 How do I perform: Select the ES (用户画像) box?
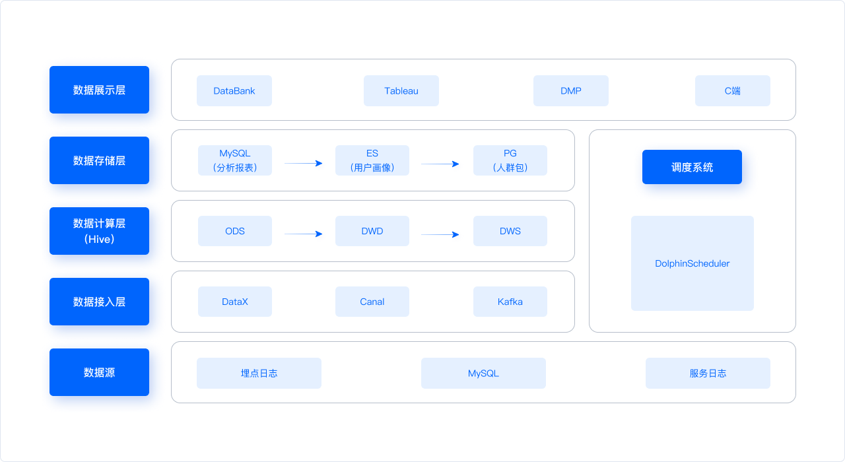372,160
